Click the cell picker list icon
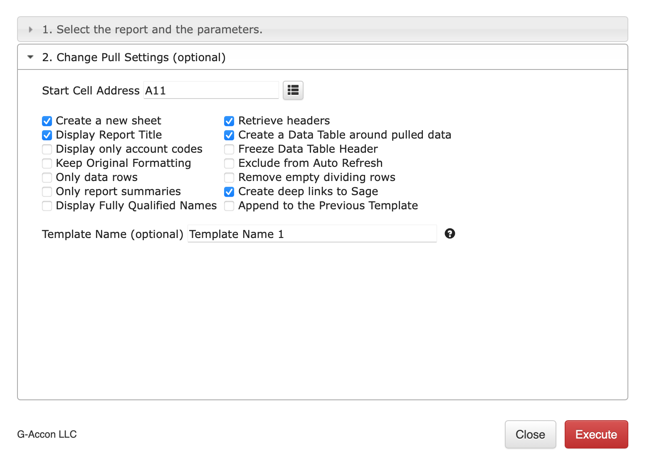This screenshot has height=461, width=652. [293, 90]
